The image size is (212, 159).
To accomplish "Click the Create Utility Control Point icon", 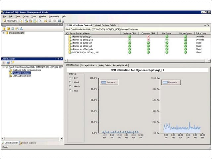I will click(13, 63).
